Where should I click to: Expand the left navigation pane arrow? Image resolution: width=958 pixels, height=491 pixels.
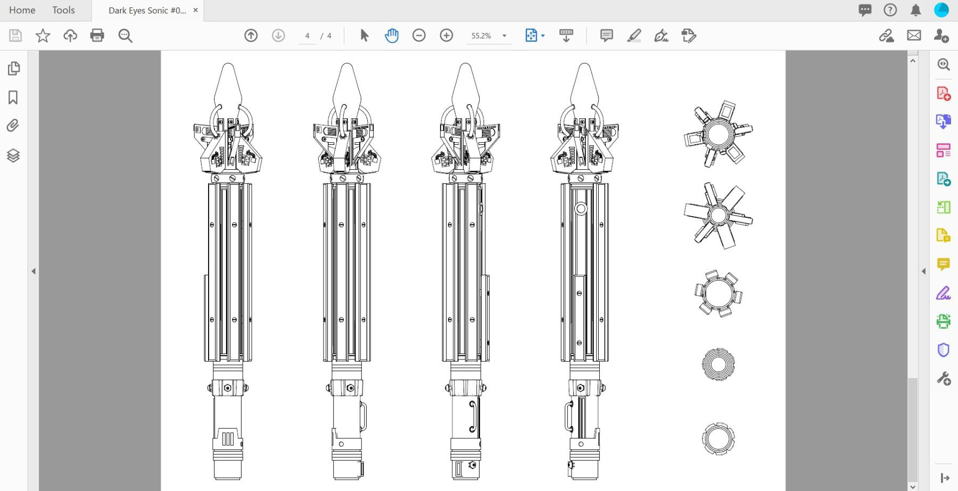(34, 271)
